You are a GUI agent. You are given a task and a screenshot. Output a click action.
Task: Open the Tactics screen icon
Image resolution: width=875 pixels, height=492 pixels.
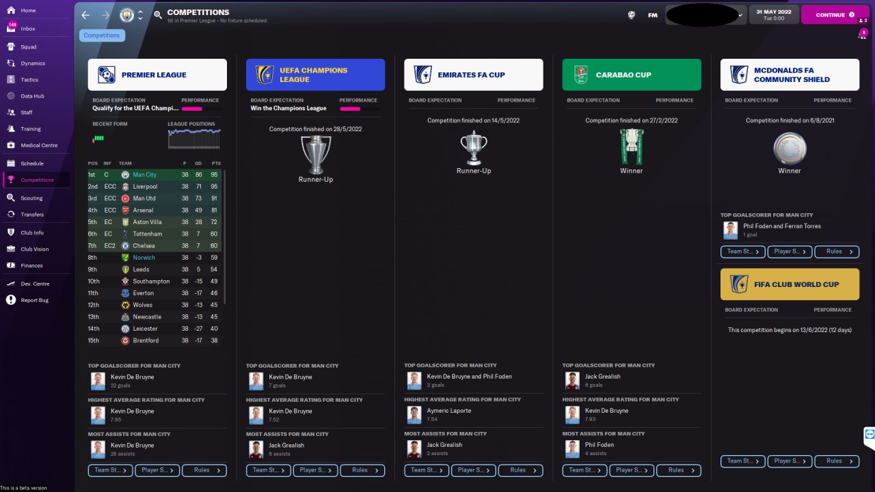11,79
